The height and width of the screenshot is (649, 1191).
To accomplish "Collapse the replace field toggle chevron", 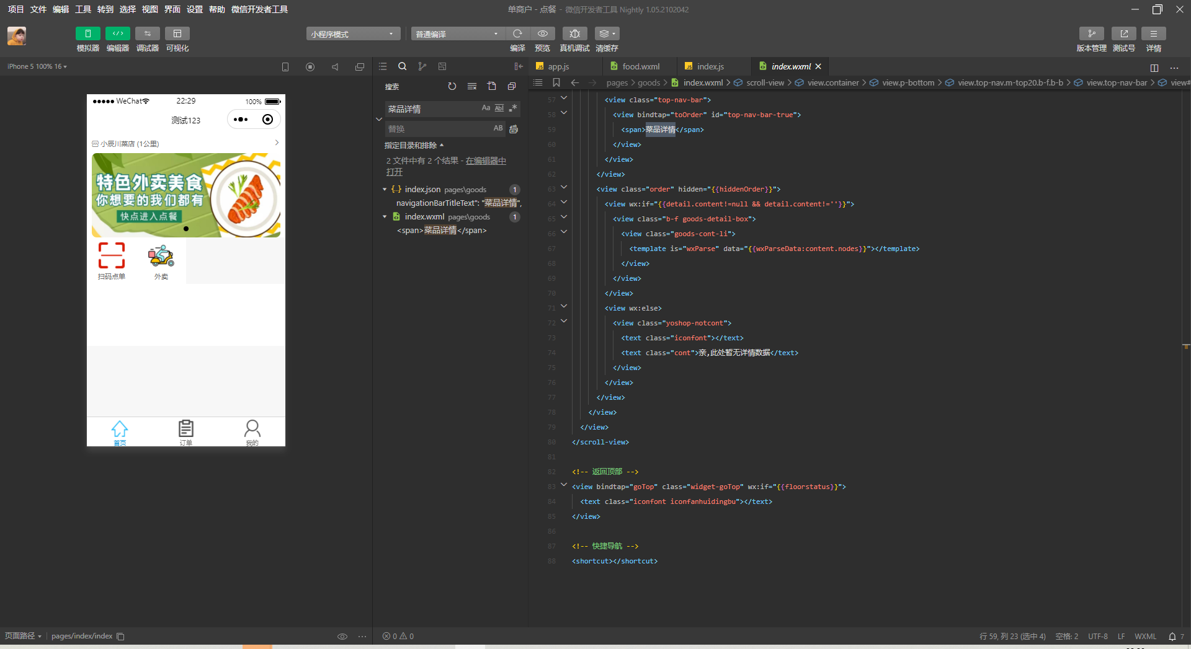I will (x=379, y=119).
